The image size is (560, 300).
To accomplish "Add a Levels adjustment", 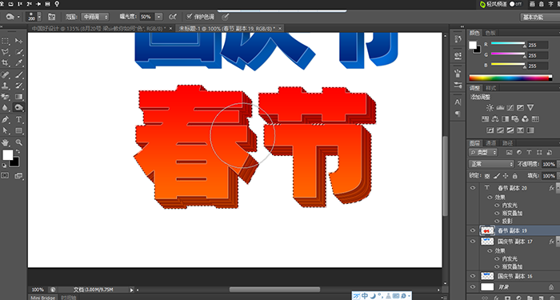I will [x=500, y=107].
